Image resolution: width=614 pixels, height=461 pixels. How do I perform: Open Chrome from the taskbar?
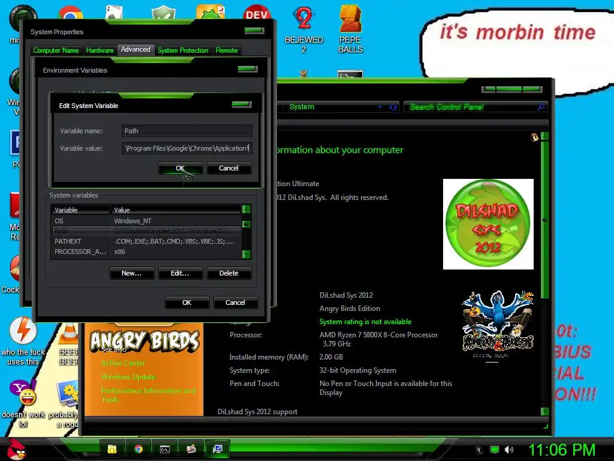click(139, 449)
